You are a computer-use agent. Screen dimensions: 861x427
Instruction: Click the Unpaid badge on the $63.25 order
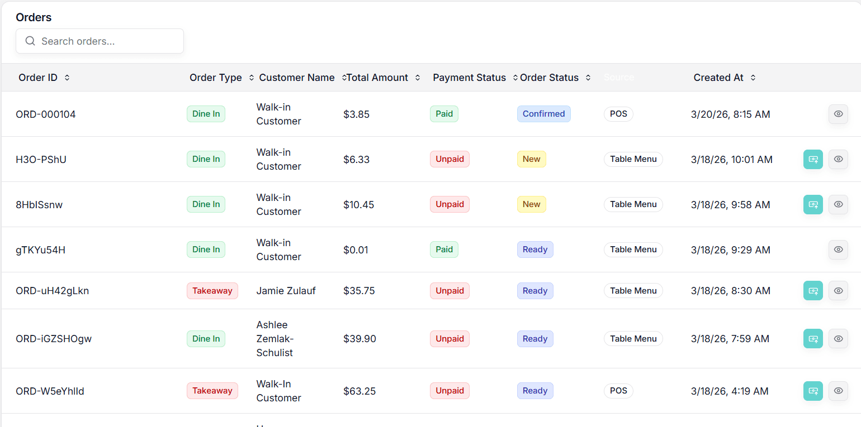450,391
